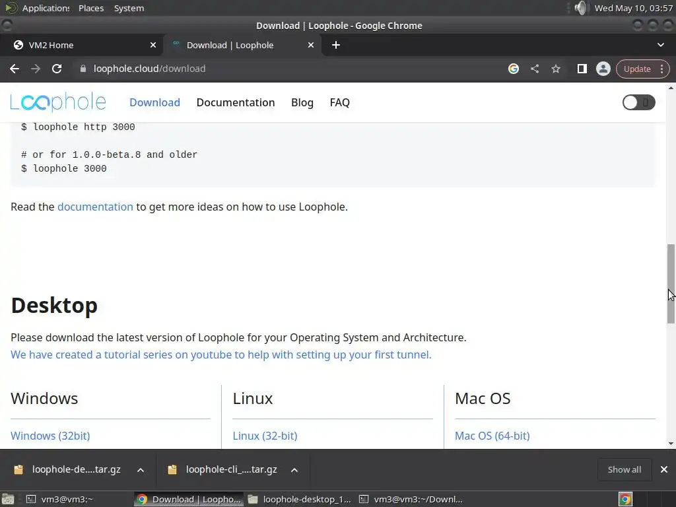676x507 pixels.
Task: Download Mac OS (64-bit) build
Action: click(492, 436)
